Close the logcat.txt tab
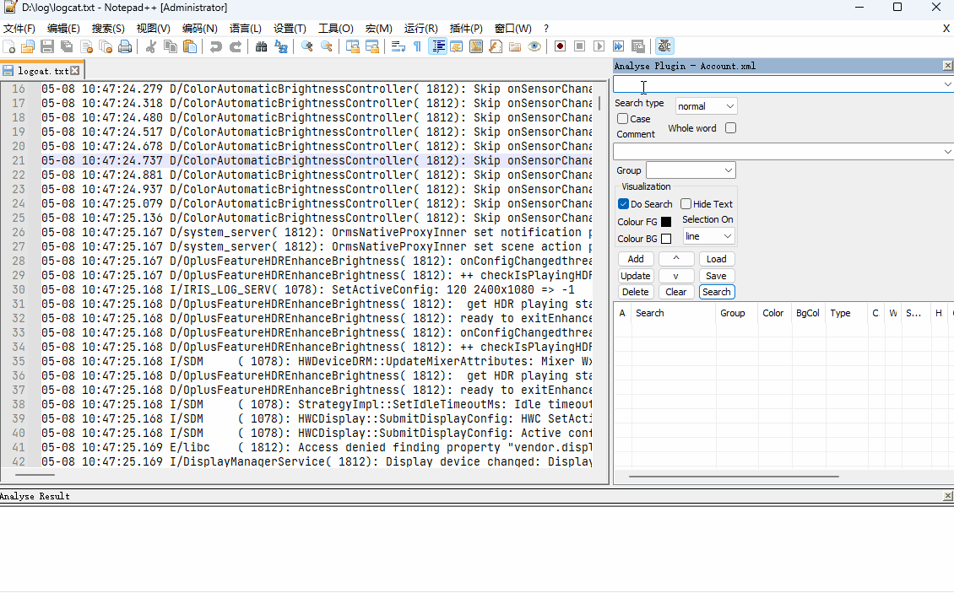Image resolution: width=954 pixels, height=593 pixels. [75, 71]
